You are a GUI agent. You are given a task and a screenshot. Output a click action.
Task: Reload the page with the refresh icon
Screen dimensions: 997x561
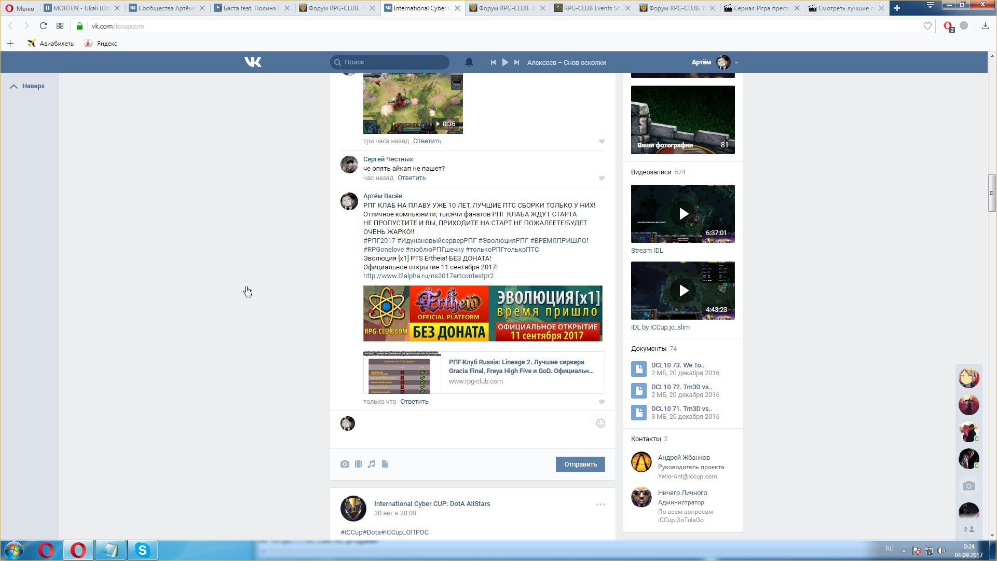[43, 26]
